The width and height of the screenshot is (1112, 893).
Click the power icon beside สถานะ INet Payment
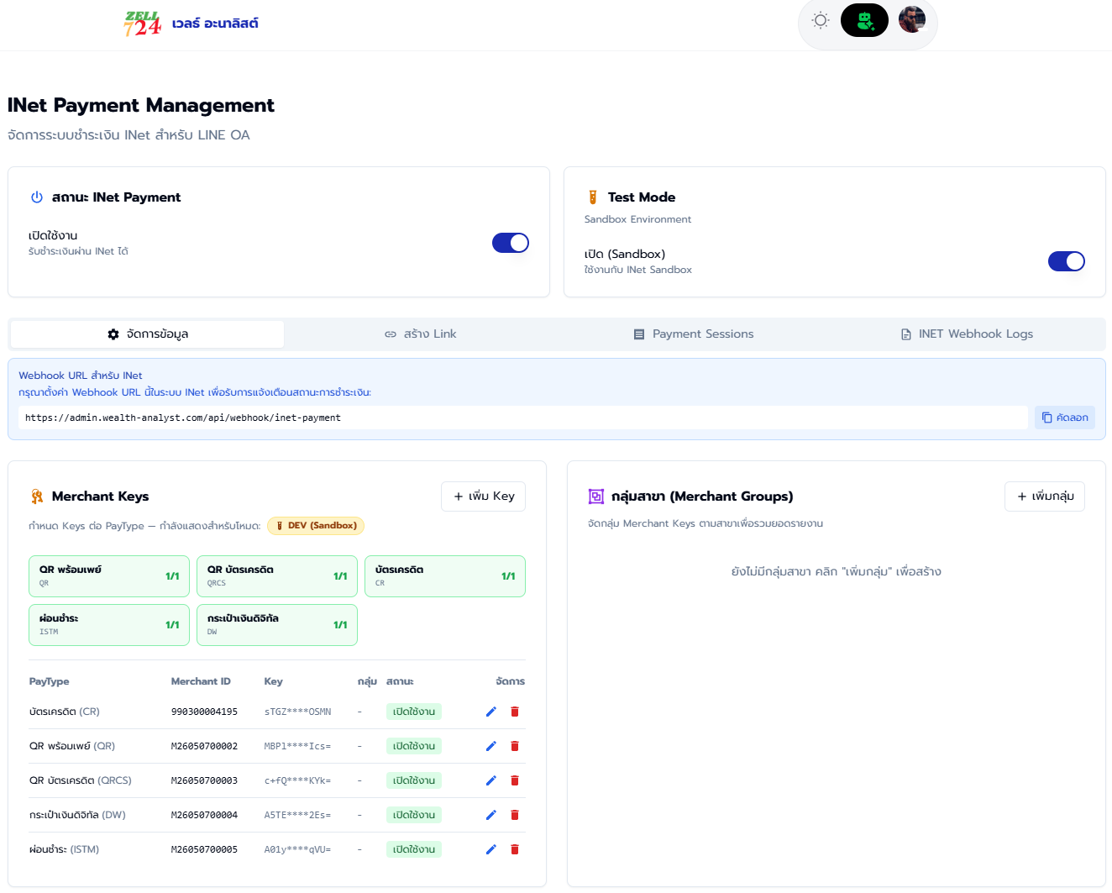click(37, 197)
